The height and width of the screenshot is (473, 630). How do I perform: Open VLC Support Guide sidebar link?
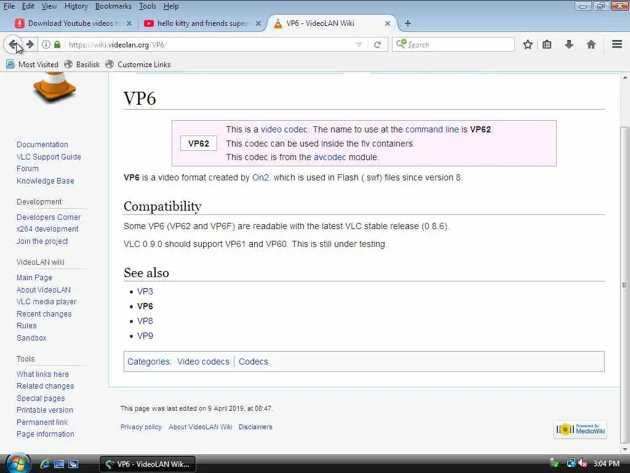pyautogui.click(x=49, y=157)
